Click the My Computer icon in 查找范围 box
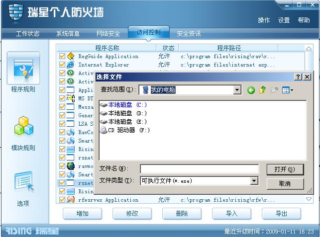This screenshot has height=237, width=320. pos(145,90)
